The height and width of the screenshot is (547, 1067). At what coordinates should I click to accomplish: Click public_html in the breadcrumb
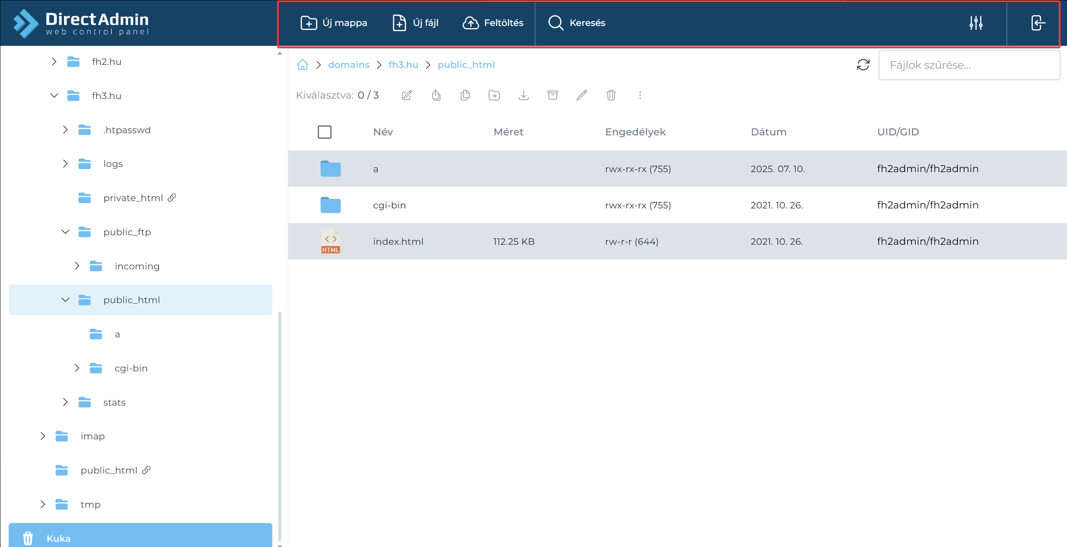pyautogui.click(x=466, y=65)
